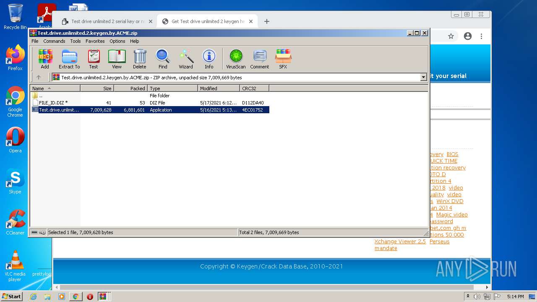Open Recycle Bin desktop icon
This screenshot has width=537, height=302.
coord(15,17)
